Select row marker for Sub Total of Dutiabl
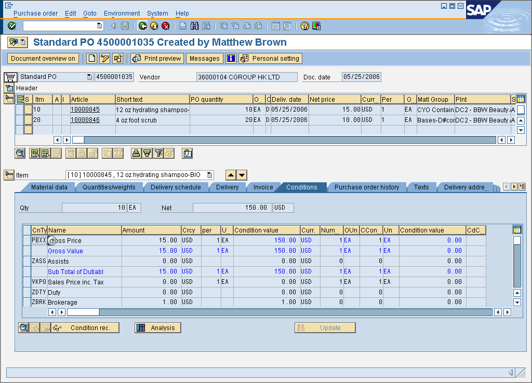Viewport: 532px width, 383px height. pos(27,271)
